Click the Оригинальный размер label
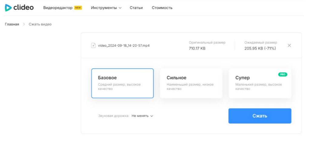 click(207, 42)
